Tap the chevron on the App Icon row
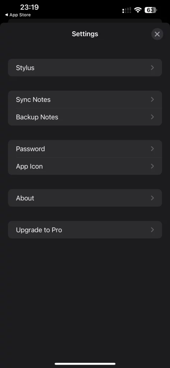170x368 pixels. tap(152, 166)
